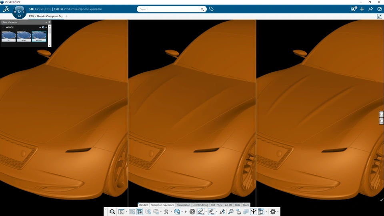The width and height of the screenshot is (384, 216).
Task: Switch to the AR-VR tab
Action: [x=228, y=205]
